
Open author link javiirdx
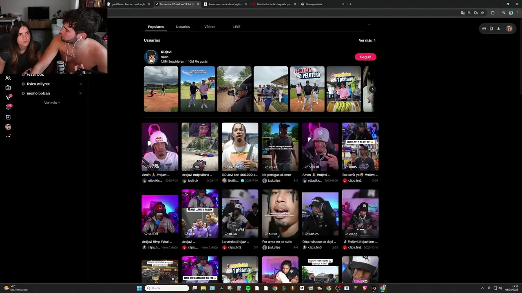pyautogui.click(x=193, y=181)
